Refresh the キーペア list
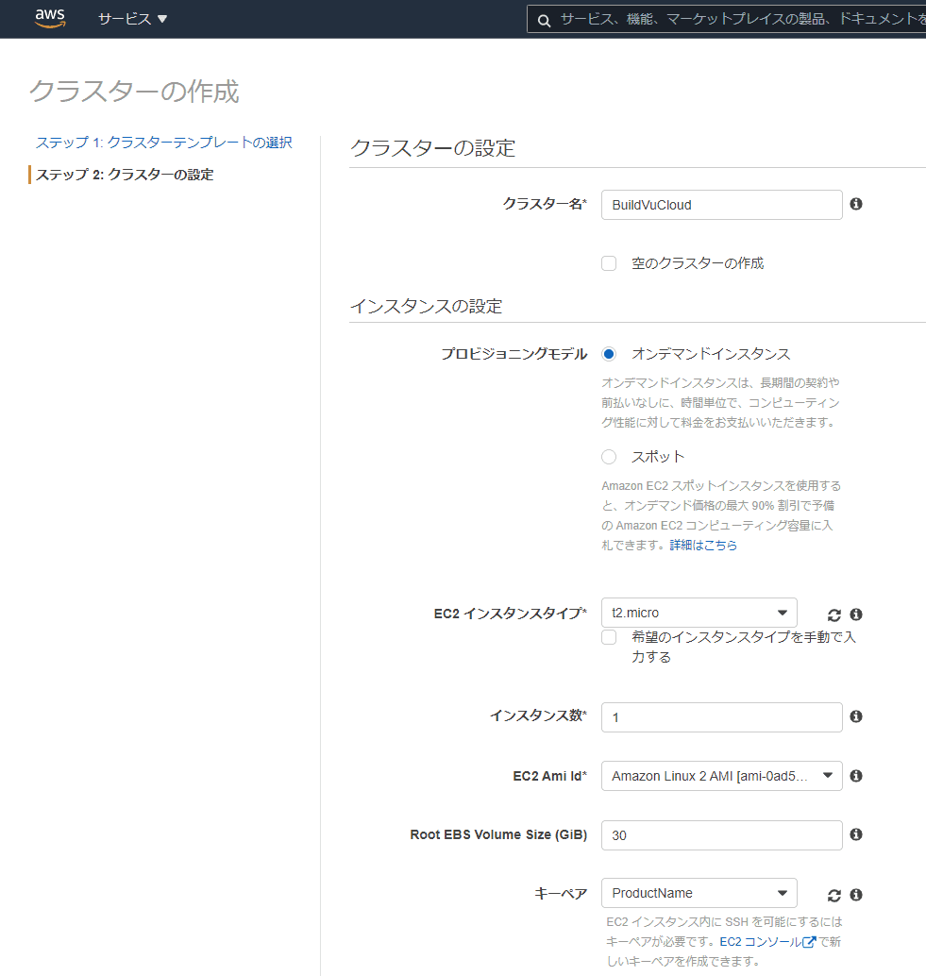Image resolution: width=926 pixels, height=976 pixels. click(x=833, y=895)
